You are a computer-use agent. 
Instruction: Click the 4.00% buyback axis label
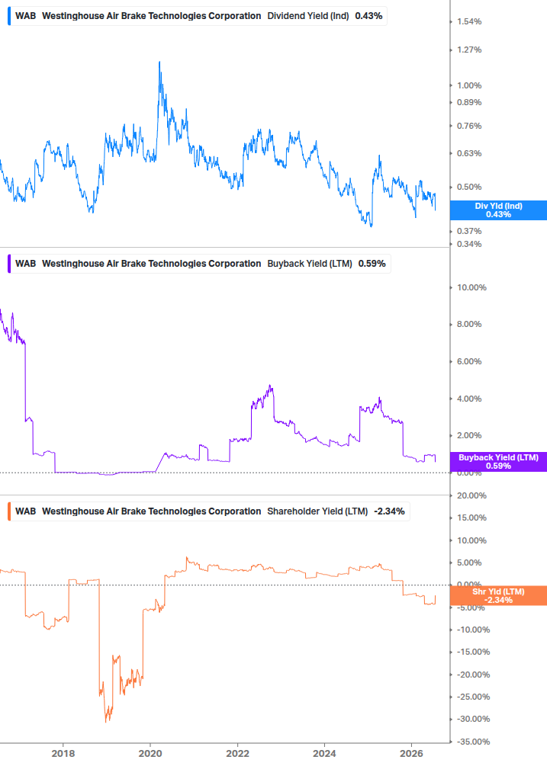(x=469, y=399)
